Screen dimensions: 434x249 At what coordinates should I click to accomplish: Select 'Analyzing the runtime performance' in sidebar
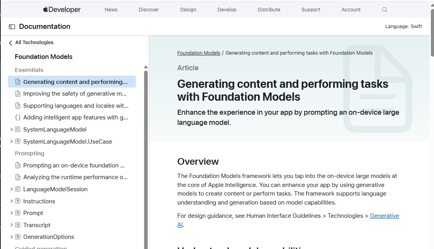[74, 177]
